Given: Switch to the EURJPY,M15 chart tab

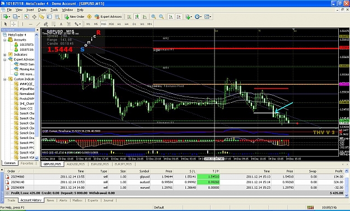Looking at the screenshot, I should (123, 164).
